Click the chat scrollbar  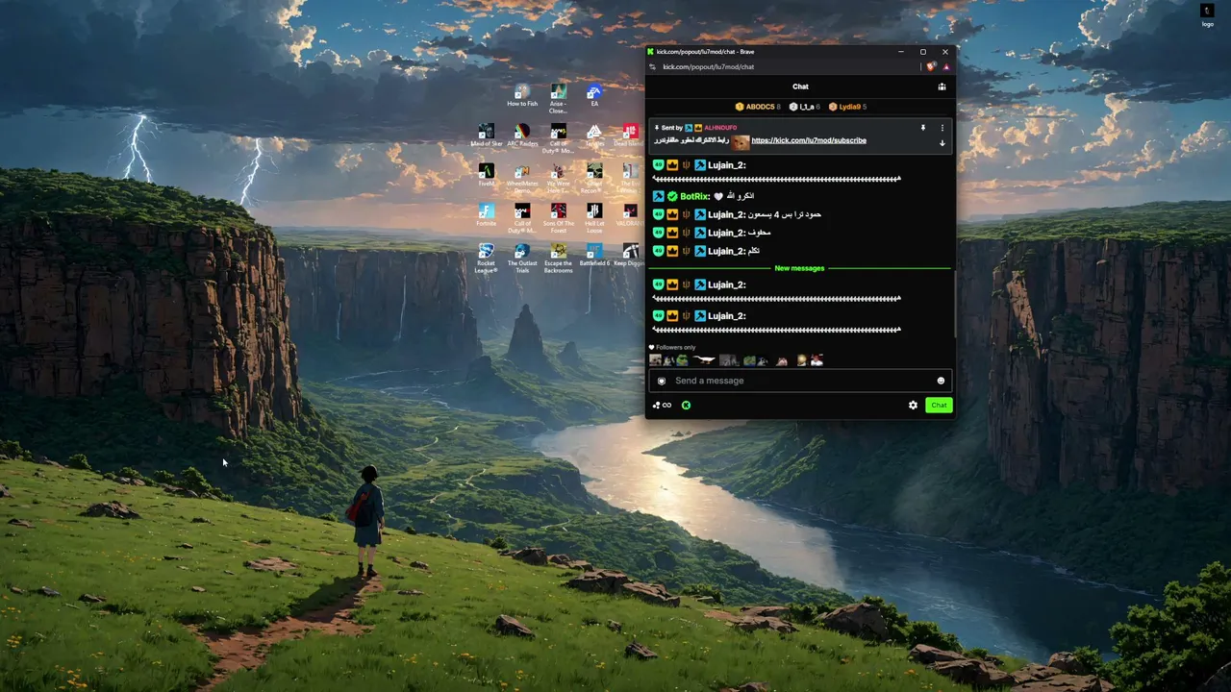(x=954, y=303)
